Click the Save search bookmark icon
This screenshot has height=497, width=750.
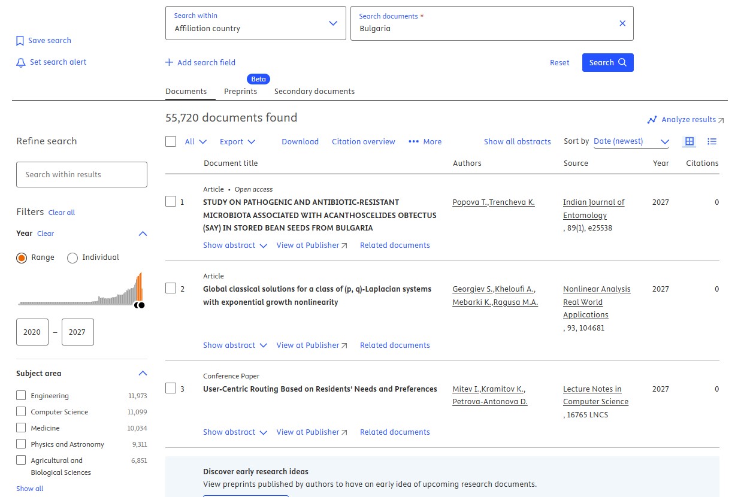pos(20,41)
